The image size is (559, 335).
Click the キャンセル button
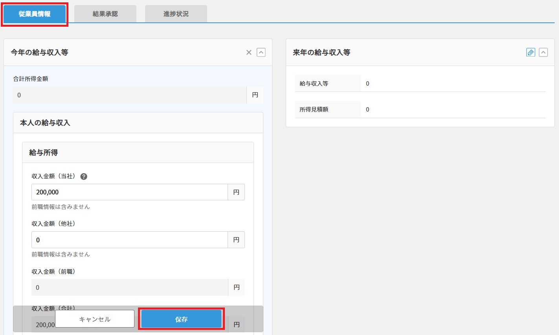pos(95,319)
